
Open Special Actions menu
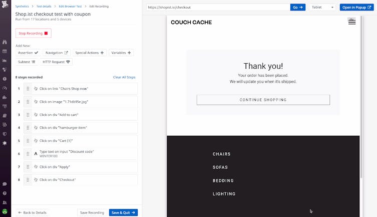(90, 53)
